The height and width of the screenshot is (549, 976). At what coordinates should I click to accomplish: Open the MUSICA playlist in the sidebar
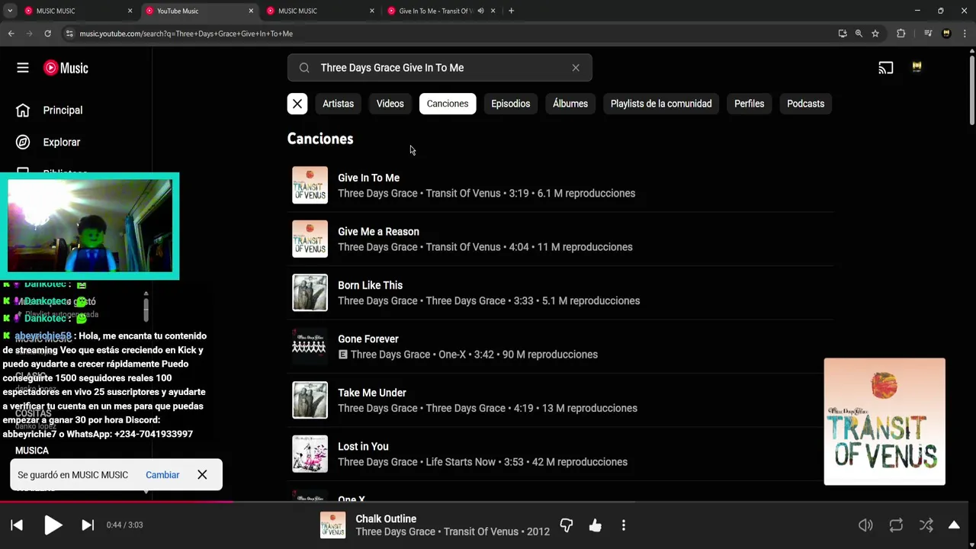tap(32, 451)
